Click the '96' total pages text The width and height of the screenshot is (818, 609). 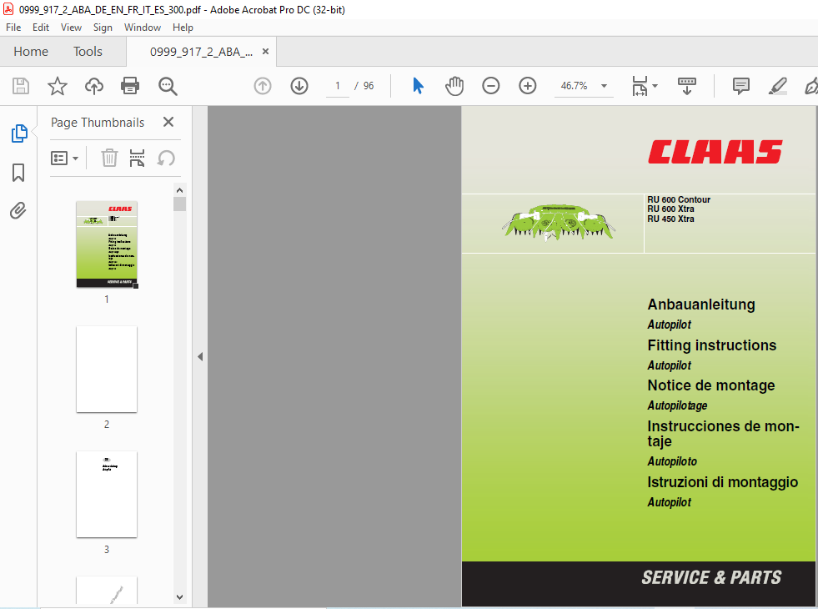pos(369,86)
